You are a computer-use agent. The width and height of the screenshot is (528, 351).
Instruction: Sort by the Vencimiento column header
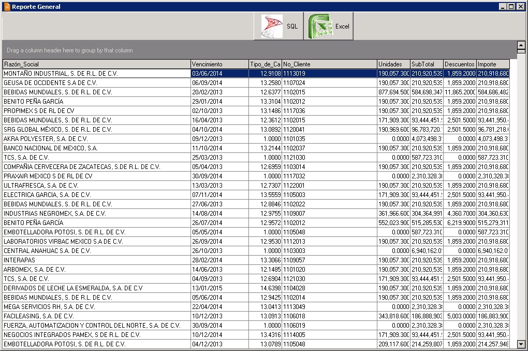(219, 64)
